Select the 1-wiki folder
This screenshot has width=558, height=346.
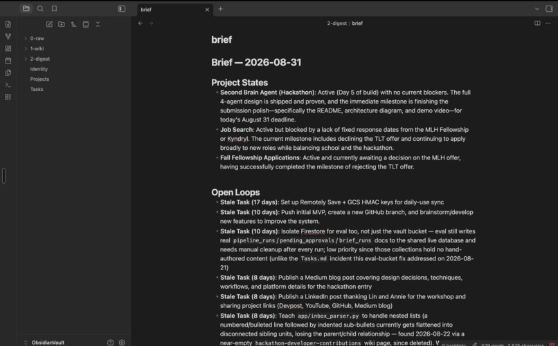pyautogui.click(x=37, y=48)
